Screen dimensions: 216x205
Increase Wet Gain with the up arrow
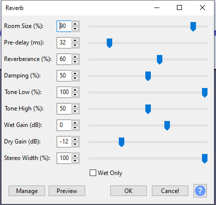[75, 122]
